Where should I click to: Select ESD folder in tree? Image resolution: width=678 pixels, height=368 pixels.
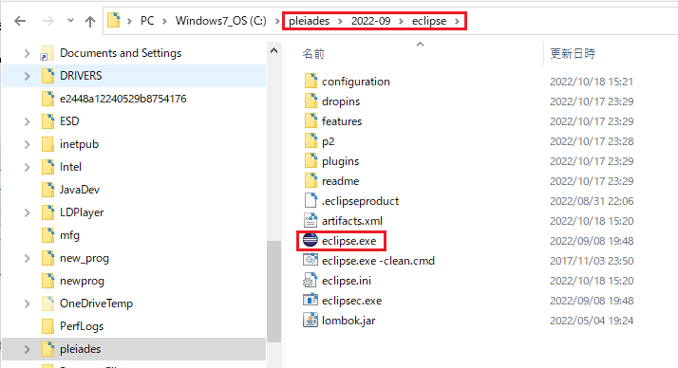[69, 121]
